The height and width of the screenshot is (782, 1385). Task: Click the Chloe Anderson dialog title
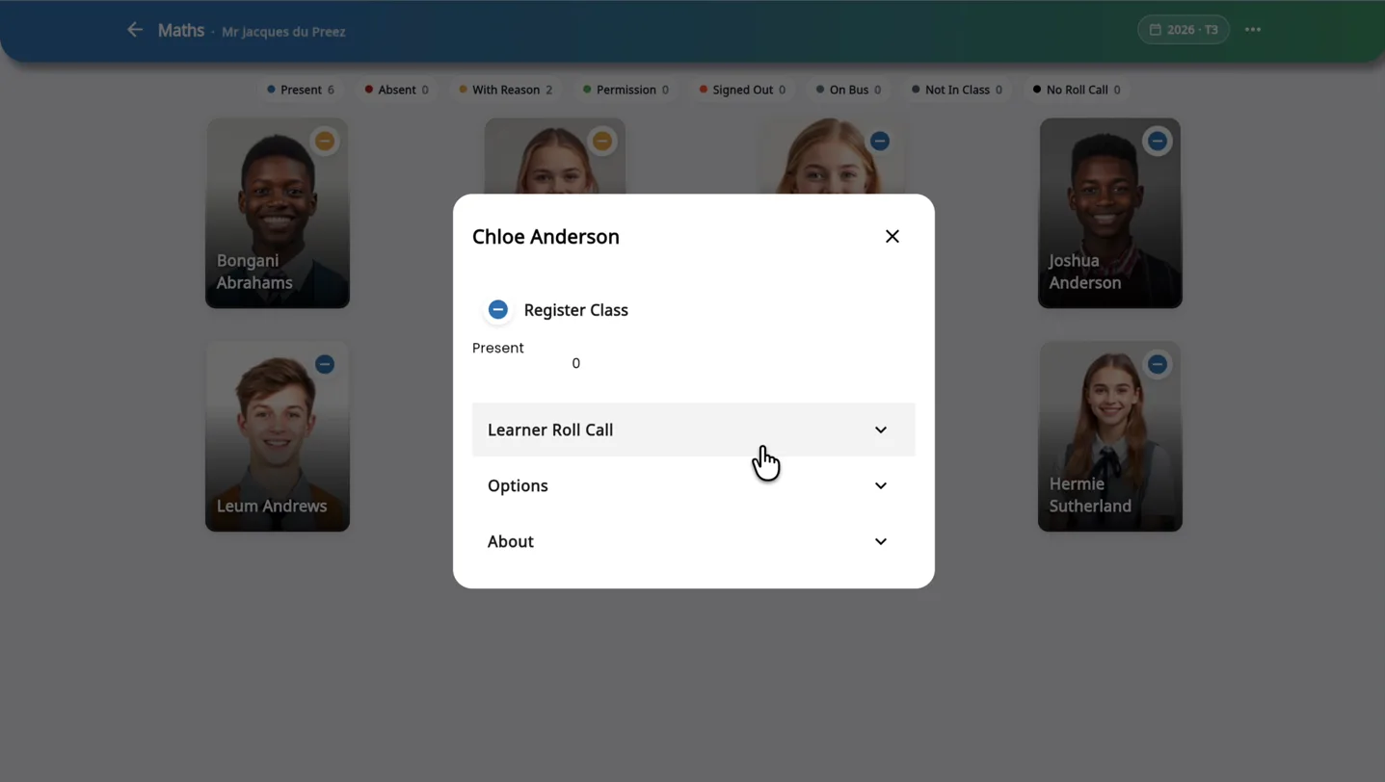pyautogui.click(x=546, y=236)
